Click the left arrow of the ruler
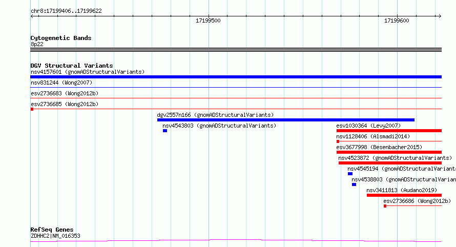This screenshot has width=456, height=247. 32,16
